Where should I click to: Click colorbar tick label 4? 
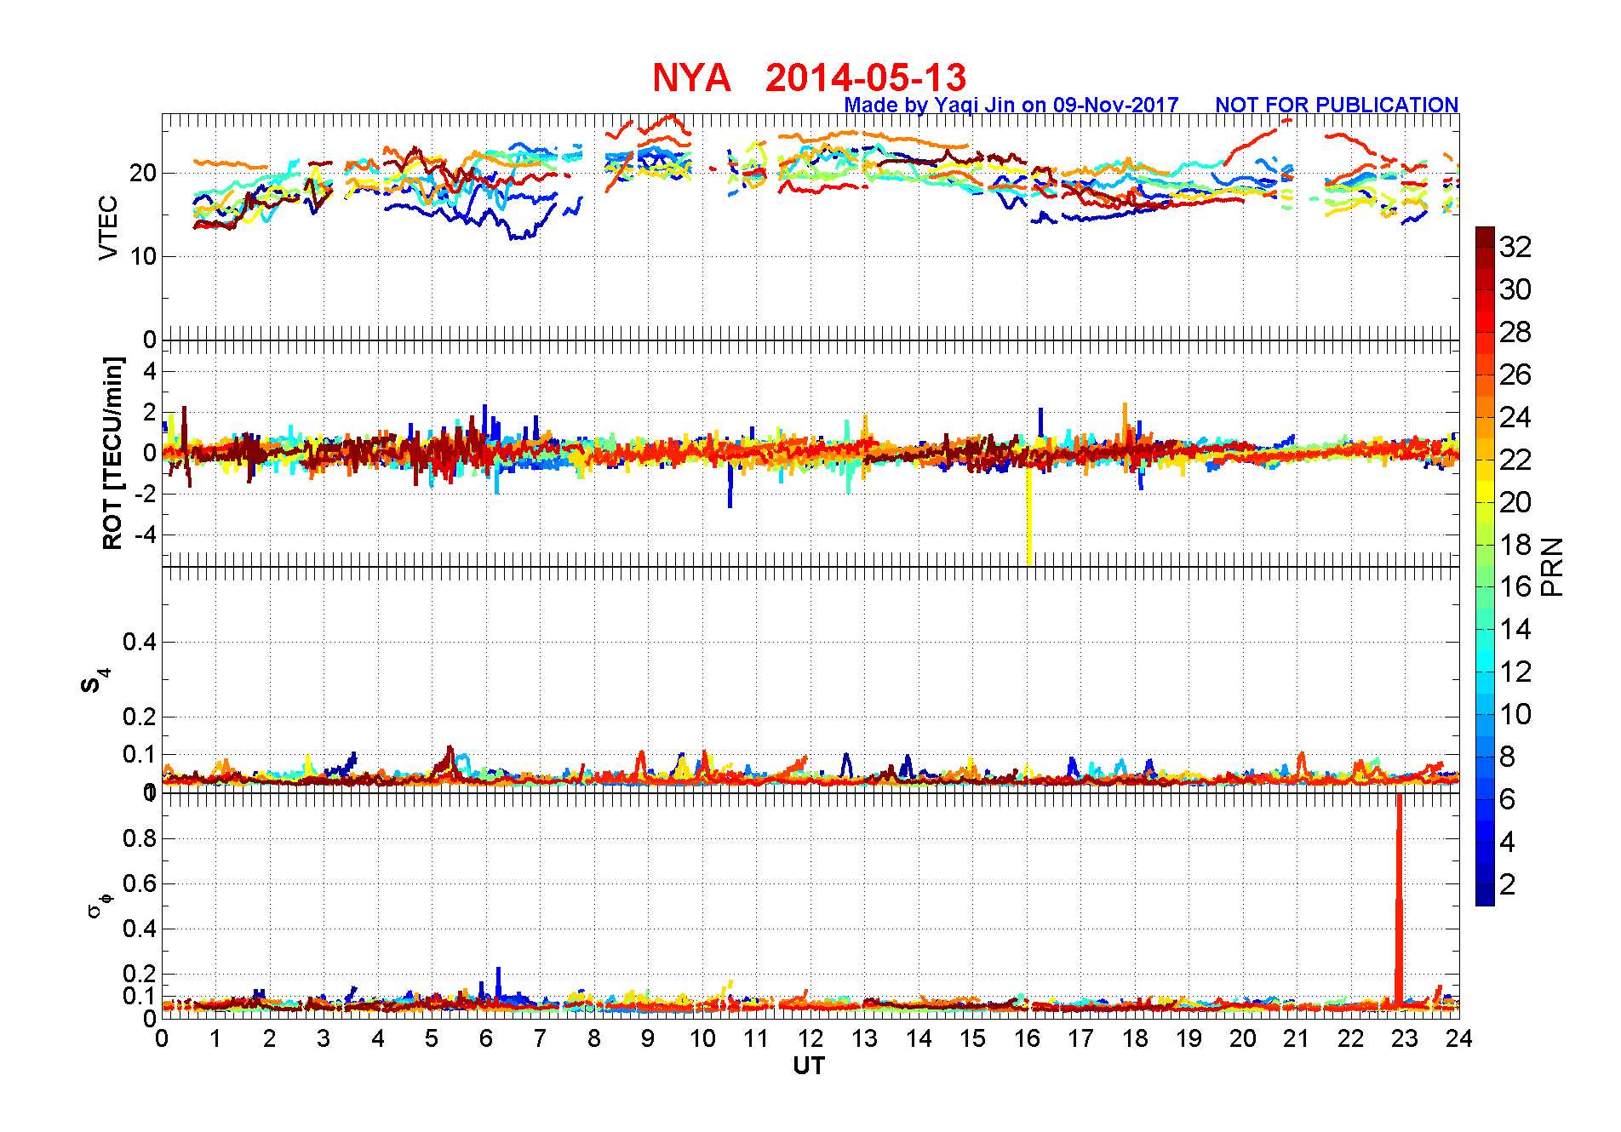tap(1507, 842)
